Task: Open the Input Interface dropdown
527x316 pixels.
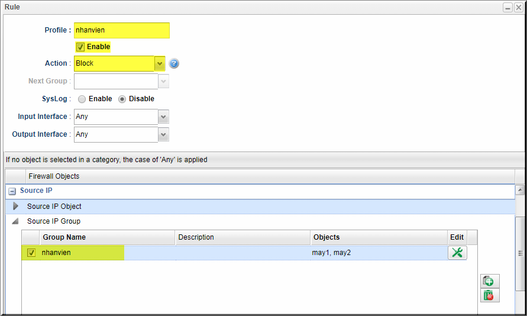Action: click(x=163, y=117)
